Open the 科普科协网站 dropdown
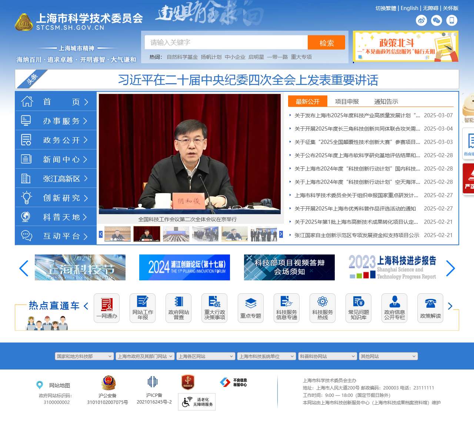474x442 pixels. (327, 356)
